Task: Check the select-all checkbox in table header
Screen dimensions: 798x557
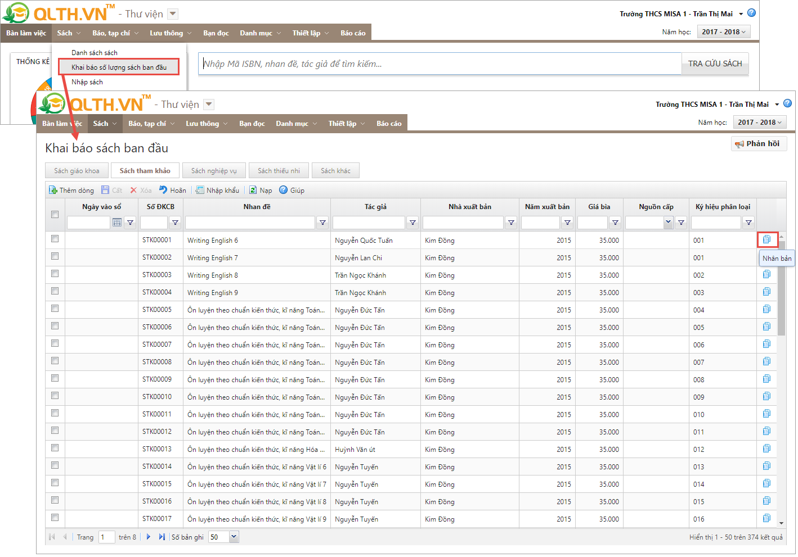Action: (55, 214)
